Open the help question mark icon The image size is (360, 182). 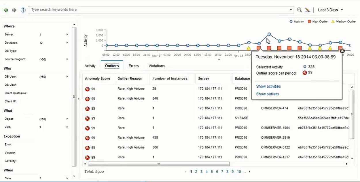pos(23,10)
